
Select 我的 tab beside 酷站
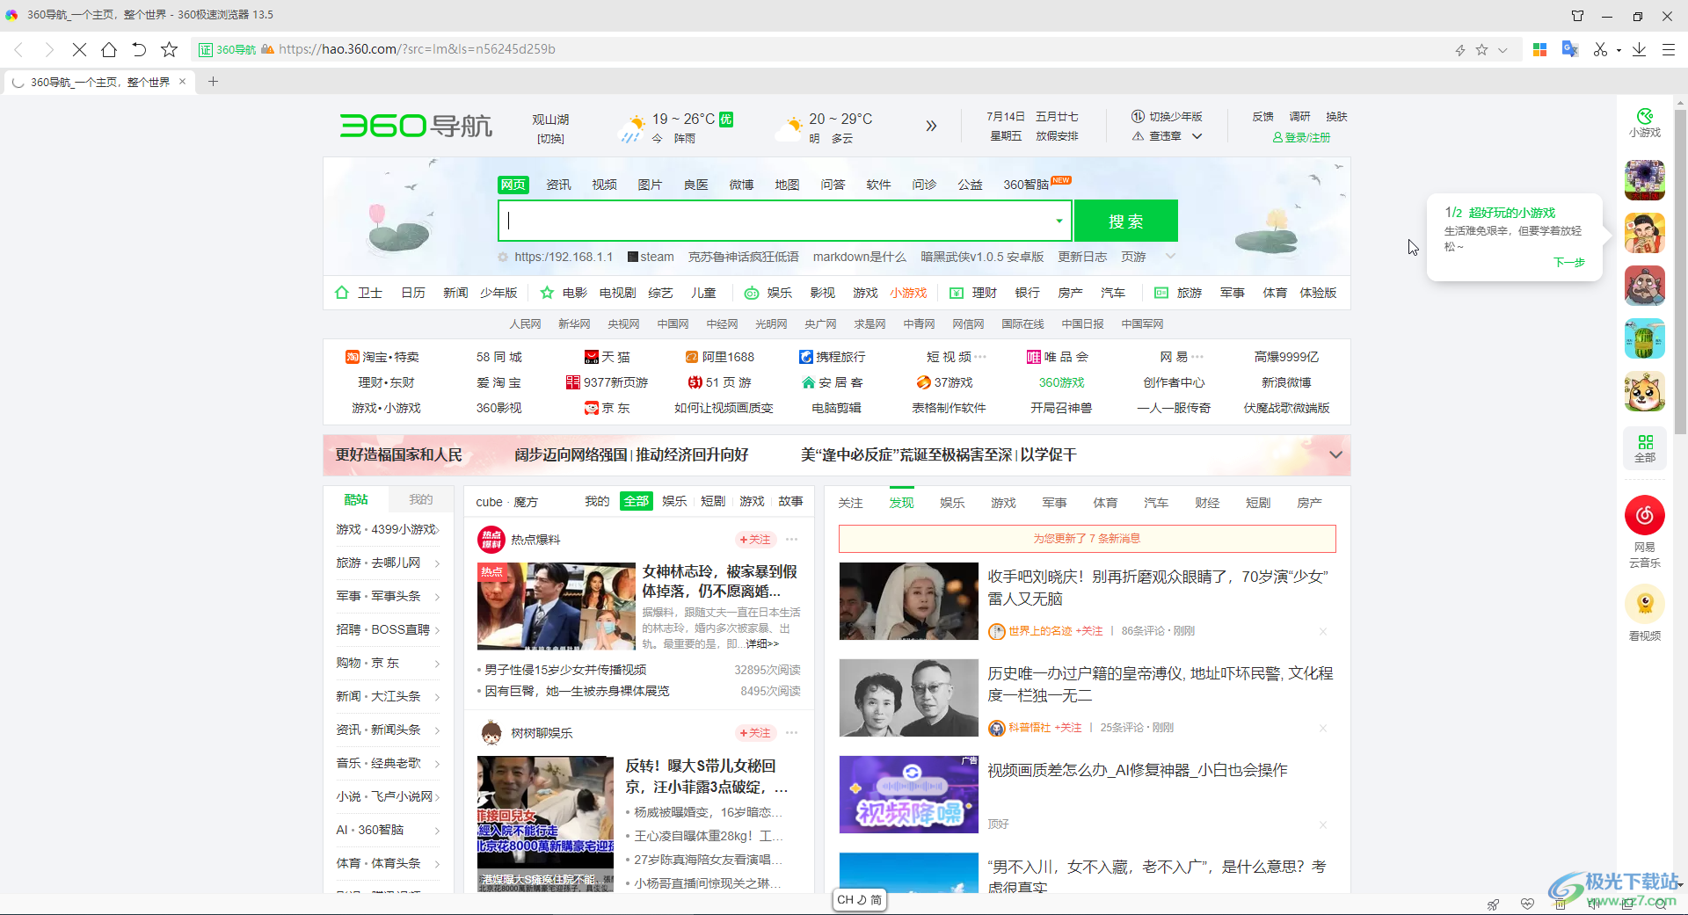(x=421, y=499)
